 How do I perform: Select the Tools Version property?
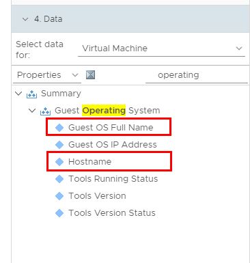pyautogui.click(x=97, y=196)
